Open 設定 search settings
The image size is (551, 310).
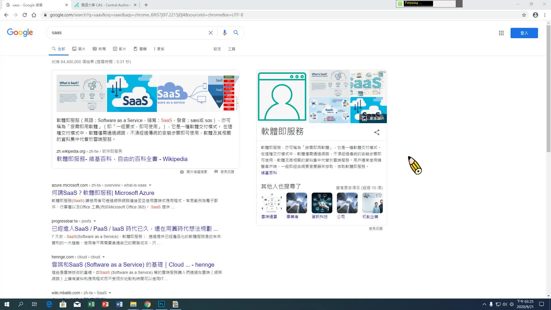click(x=217, y=49)
